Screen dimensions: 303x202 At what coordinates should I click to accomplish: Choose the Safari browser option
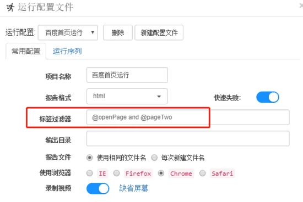pyautogui.click(x=202, y=173)
